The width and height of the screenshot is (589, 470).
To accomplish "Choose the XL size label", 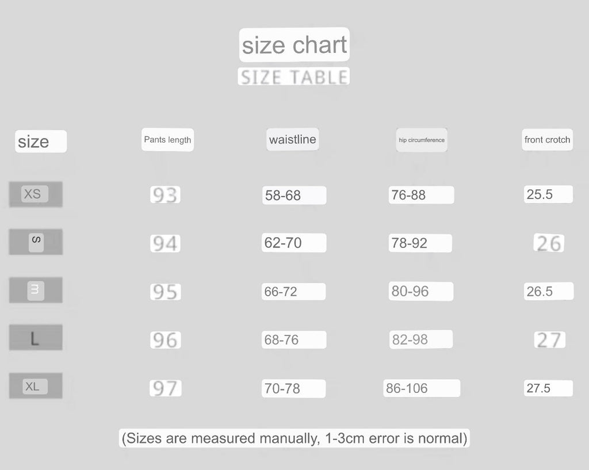I will click(35, 387).
